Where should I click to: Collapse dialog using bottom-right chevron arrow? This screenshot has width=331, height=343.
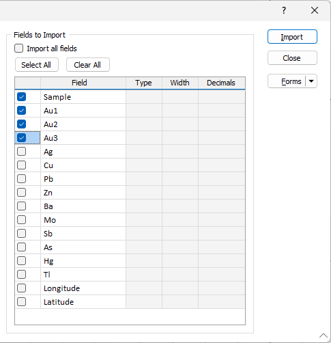tap(323, 335)
